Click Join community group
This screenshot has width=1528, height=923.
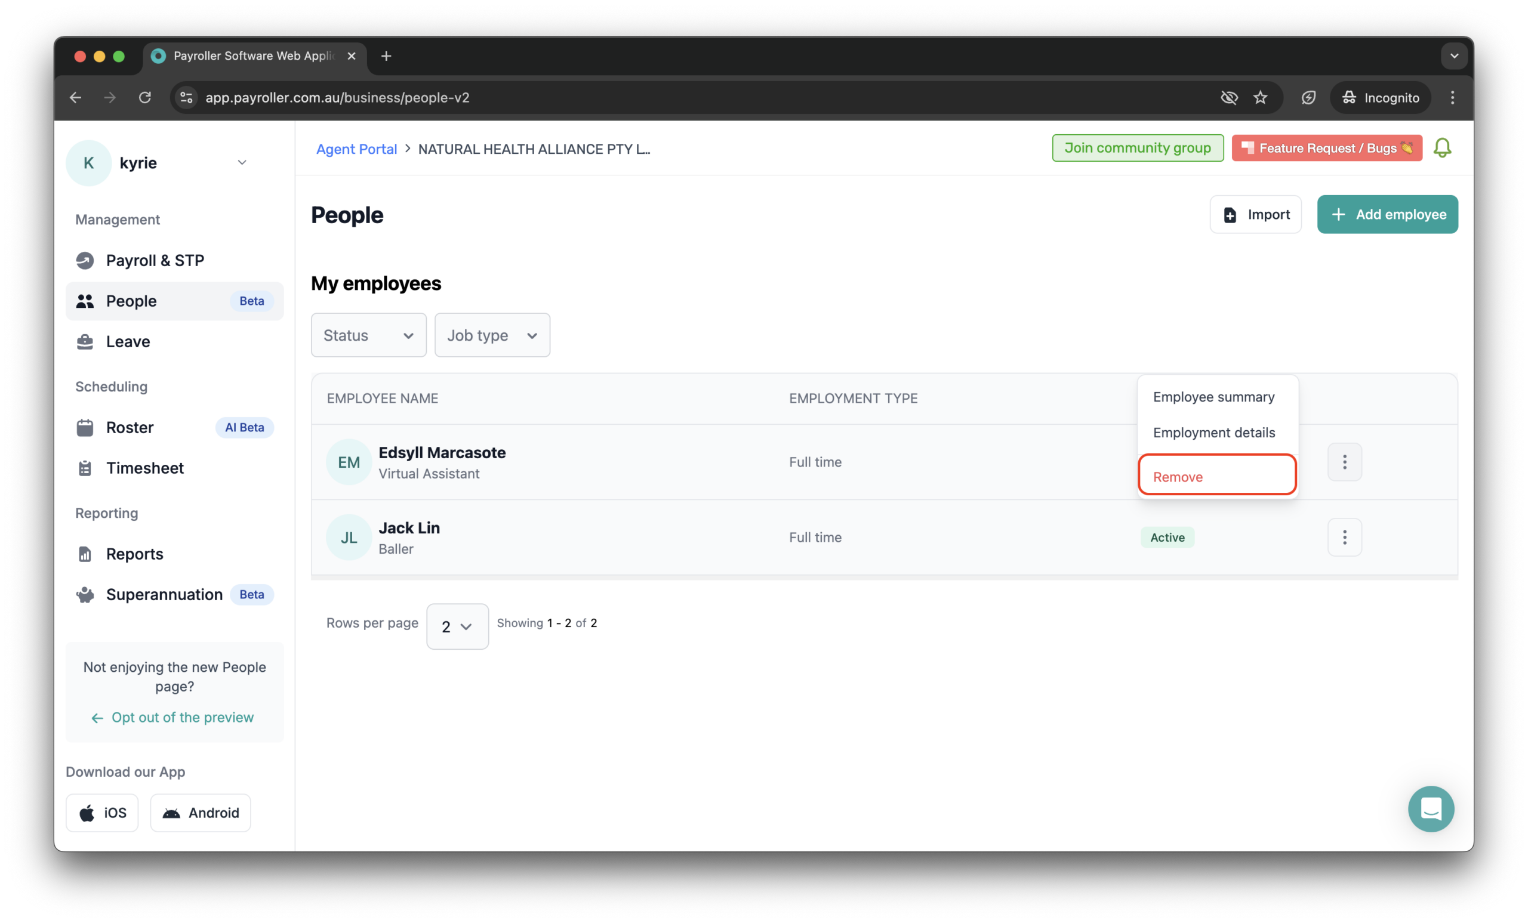click(1137, 148)
